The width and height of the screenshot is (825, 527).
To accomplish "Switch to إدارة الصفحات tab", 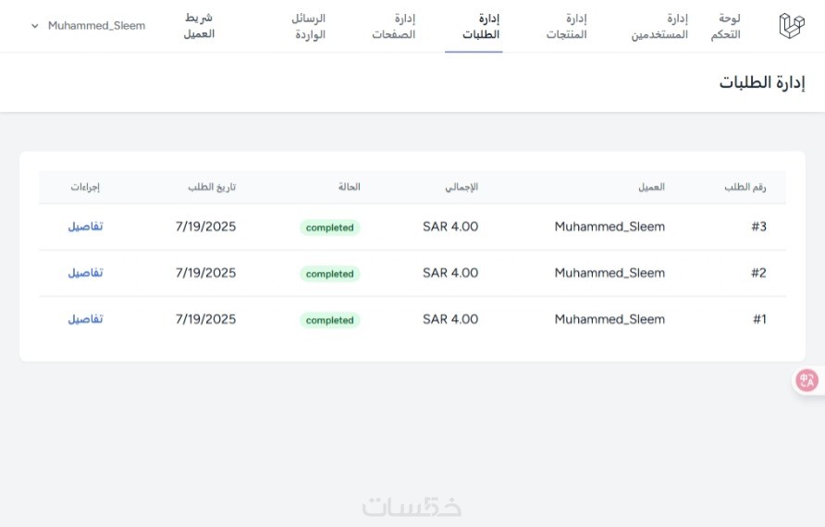I will coord(394,26).
